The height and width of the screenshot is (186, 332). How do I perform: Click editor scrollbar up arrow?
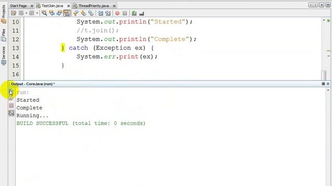pyautogui.click(x=324, y=20)
